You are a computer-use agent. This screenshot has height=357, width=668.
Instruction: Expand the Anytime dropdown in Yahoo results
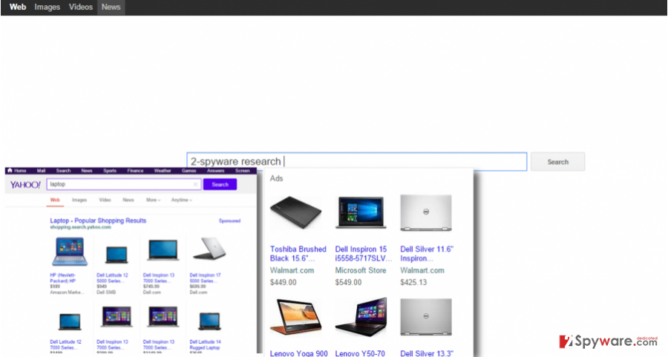tap(182, 200)
